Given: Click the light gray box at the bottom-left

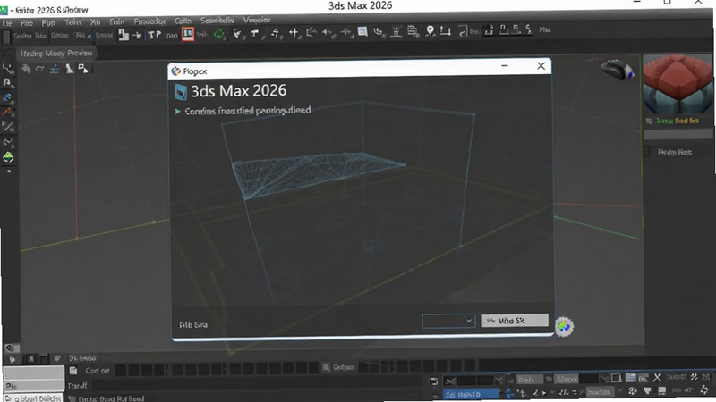Looking at the screenshot, I should 33,373.
